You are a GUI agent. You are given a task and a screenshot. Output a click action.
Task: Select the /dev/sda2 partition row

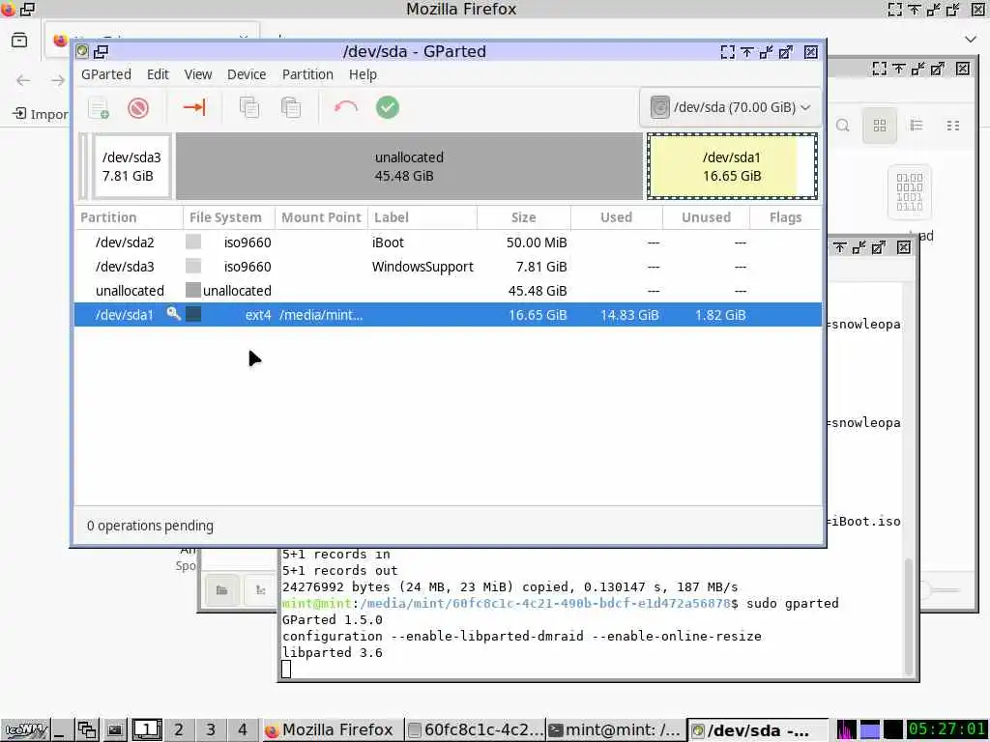448,243
